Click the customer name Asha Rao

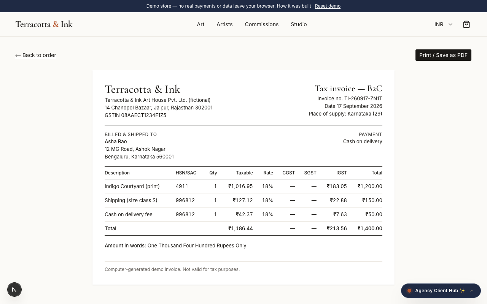pos(116,141)
